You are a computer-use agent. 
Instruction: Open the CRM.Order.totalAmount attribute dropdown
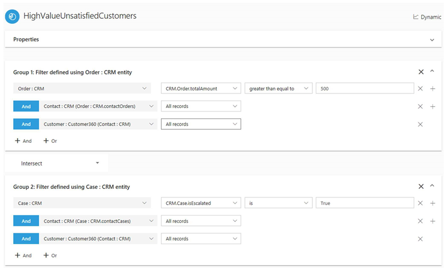pos(201,88)
